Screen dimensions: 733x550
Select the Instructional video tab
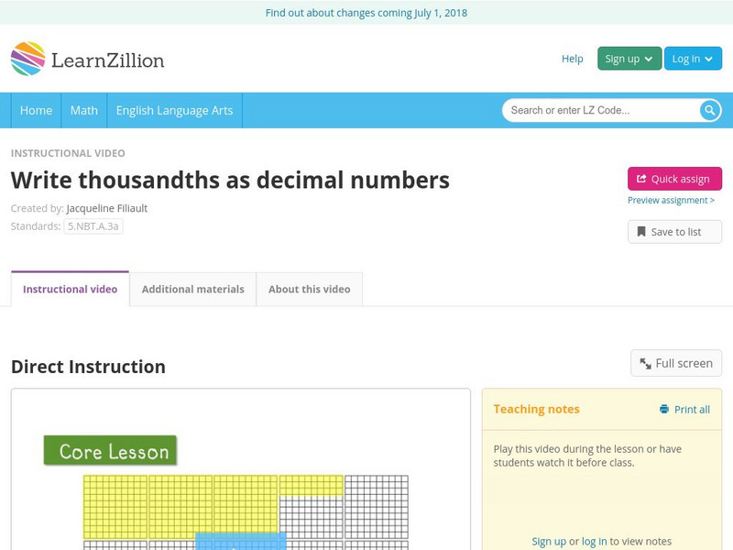pyautogui.click(x=70, y=289)
